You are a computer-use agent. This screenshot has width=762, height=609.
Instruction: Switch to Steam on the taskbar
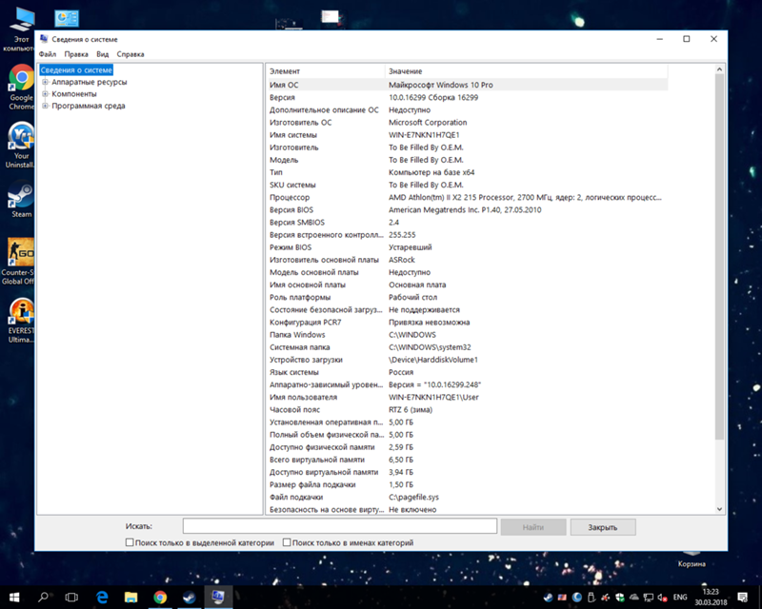click(x=189, y=597)
